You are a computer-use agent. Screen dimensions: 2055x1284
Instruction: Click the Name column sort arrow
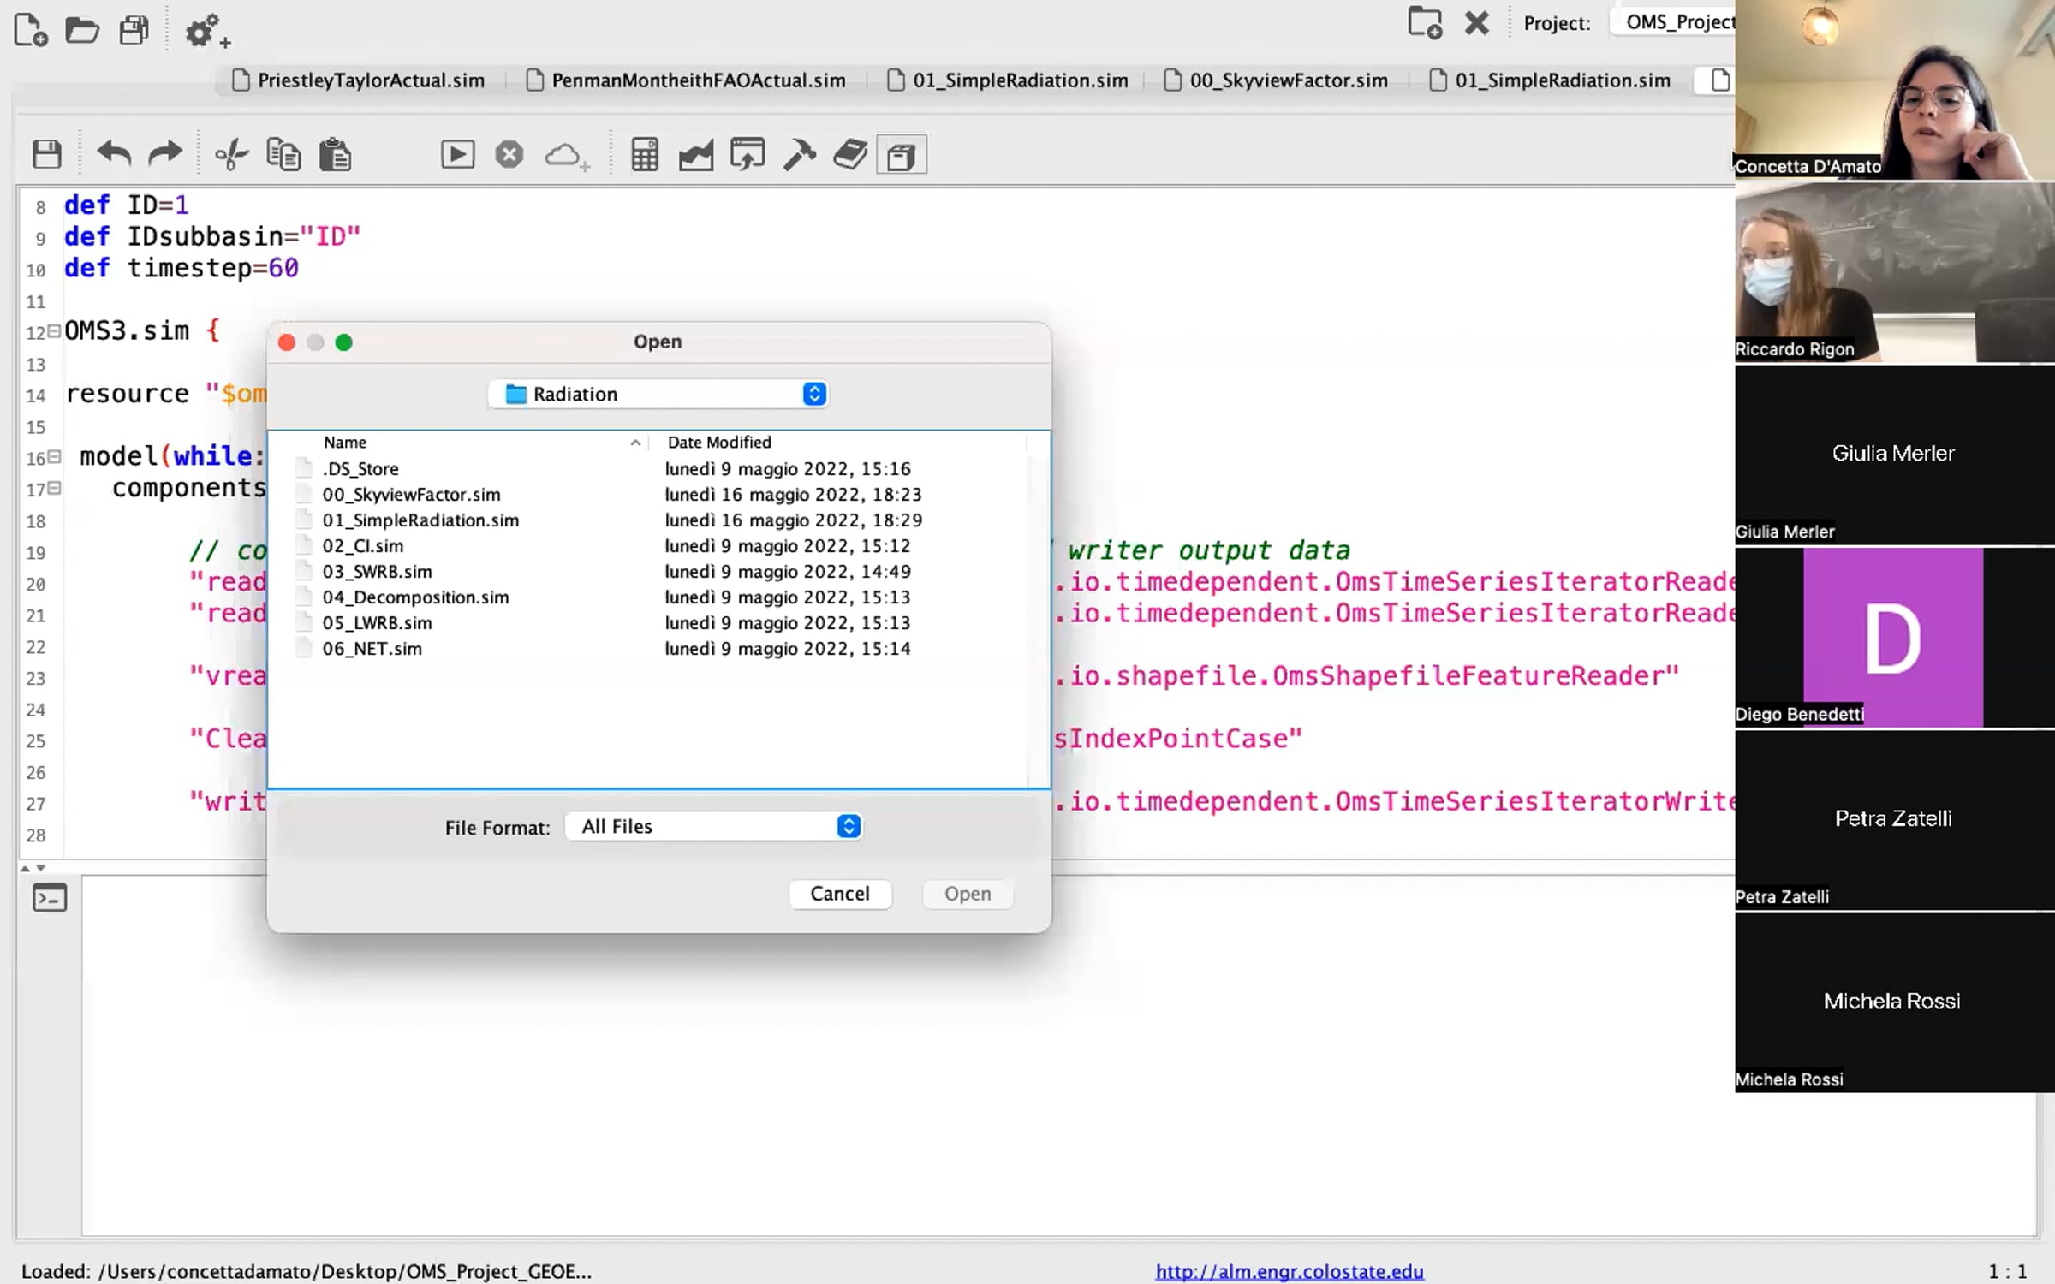click(635, 443)
